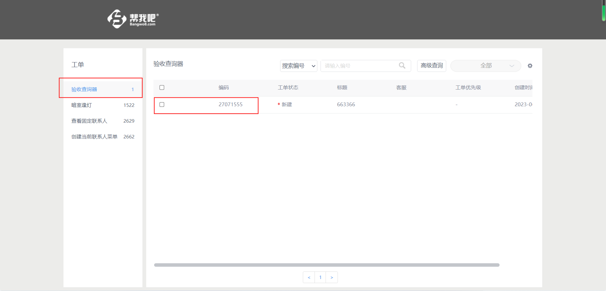Toggle the select-all header checkbox
606x291 pixels.
pos(162,87)
